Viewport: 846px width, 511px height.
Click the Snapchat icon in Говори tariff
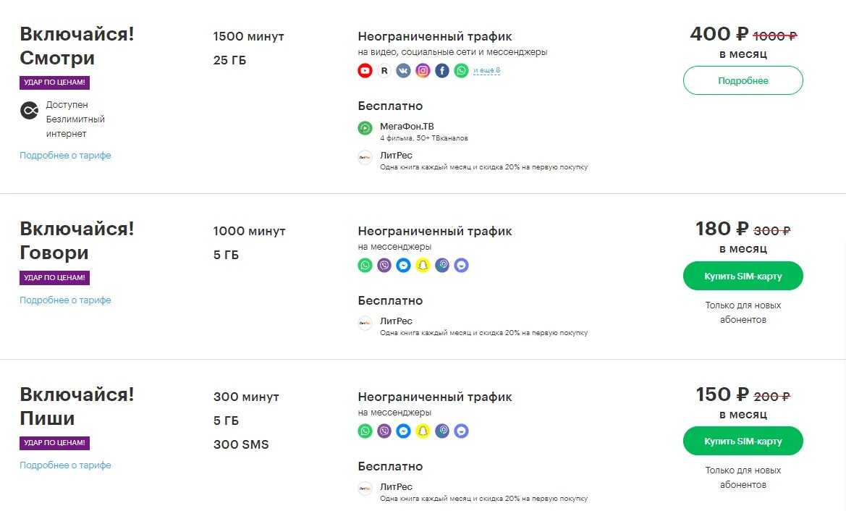[x=423, y=266]
